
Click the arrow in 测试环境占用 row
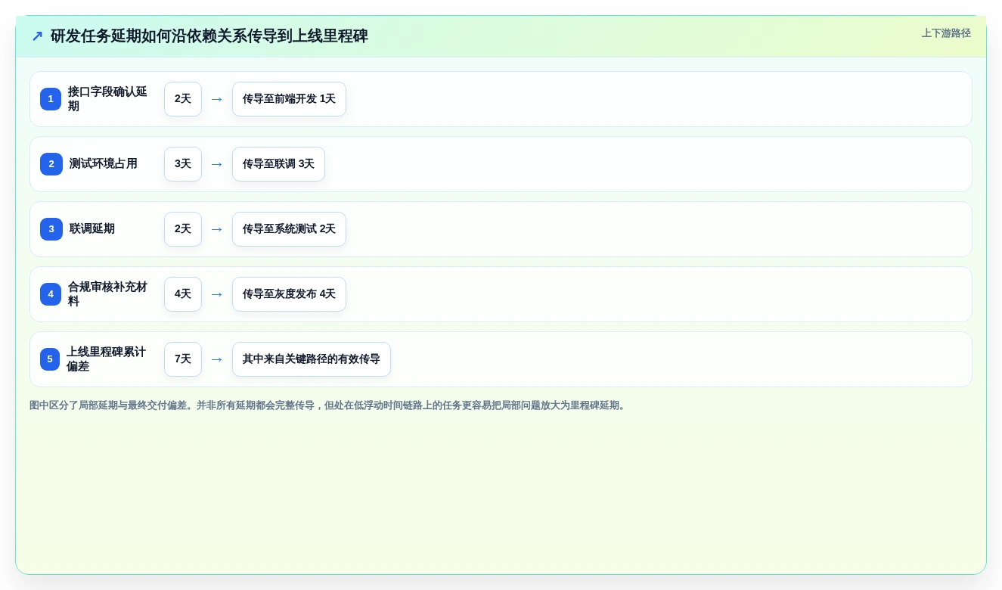[217, 164]
